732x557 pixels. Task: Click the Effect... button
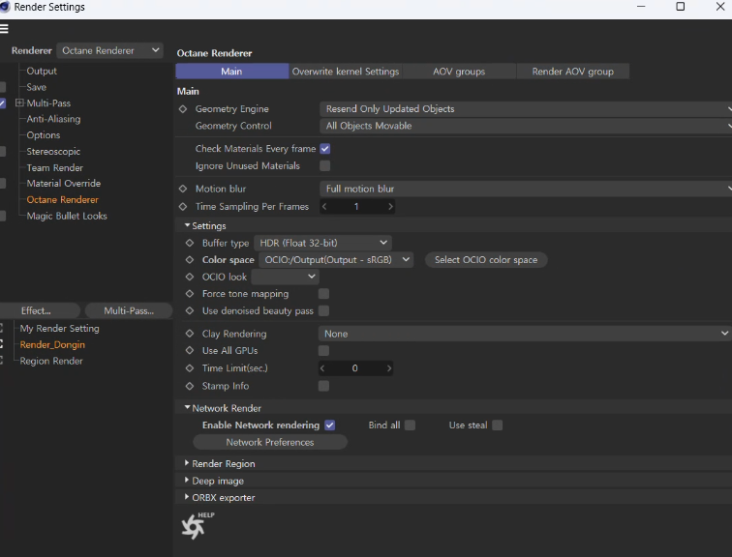[x=39, y=310]
